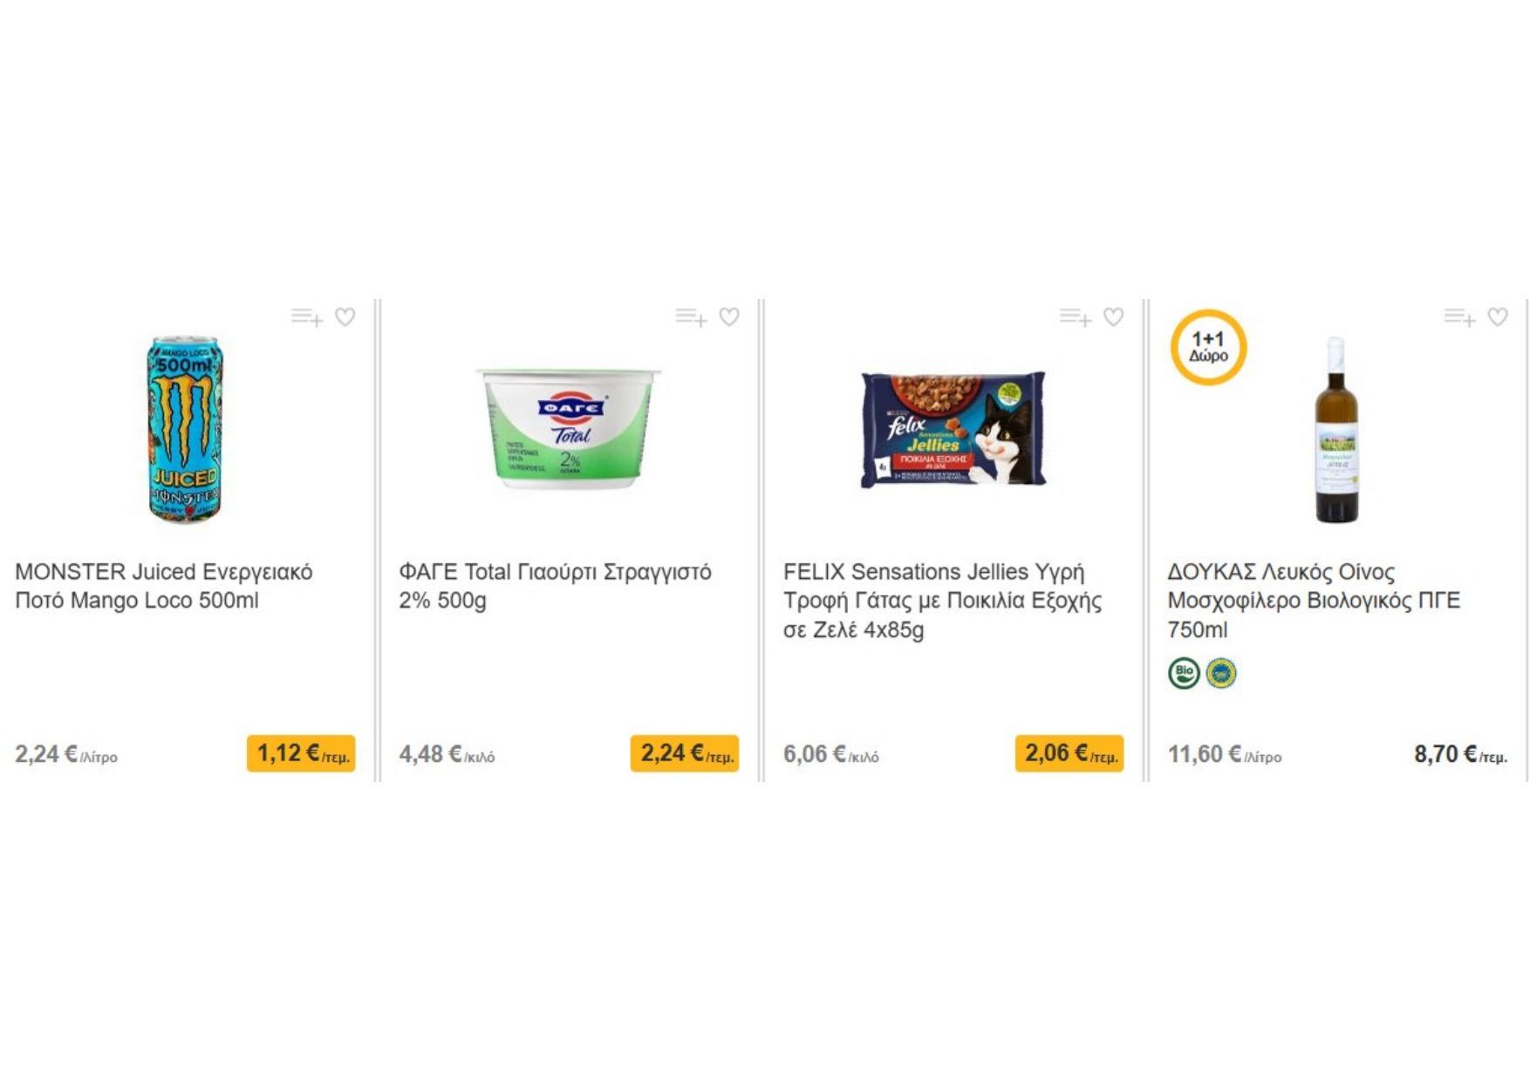This screenshot has height=1081, width=1530.
Task: Add FELIX Sensations Jellies to a list
Action: point(1075,317)
